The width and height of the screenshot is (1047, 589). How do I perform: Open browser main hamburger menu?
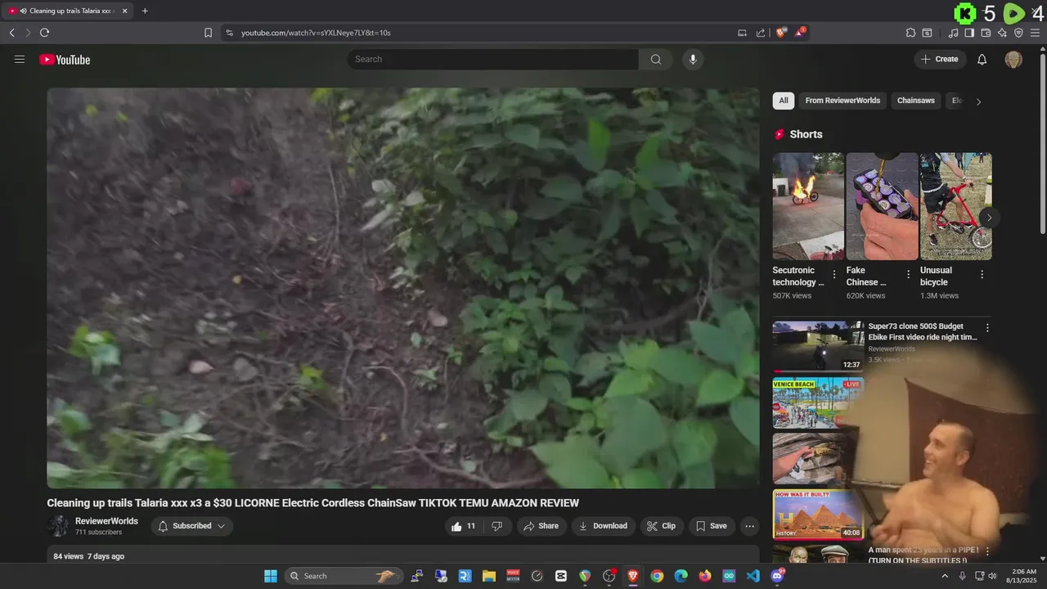(1036, 33)
